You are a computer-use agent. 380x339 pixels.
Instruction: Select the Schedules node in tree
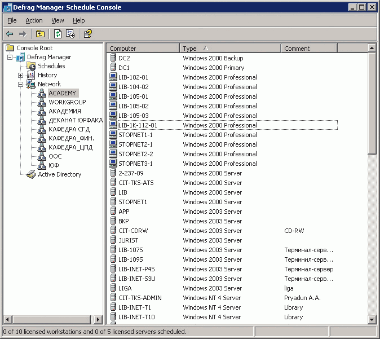point(51,66)
